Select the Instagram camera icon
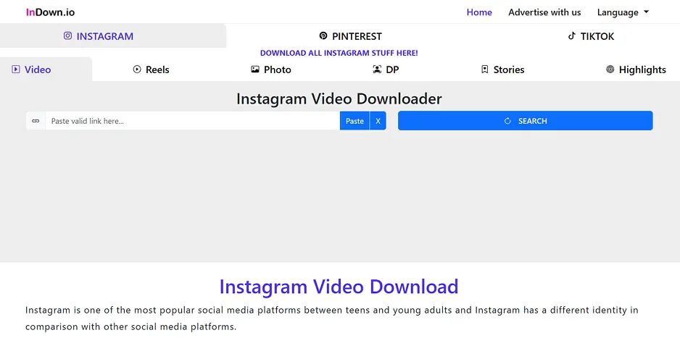This screenshot has width=680, height=346. pos(67,35)
